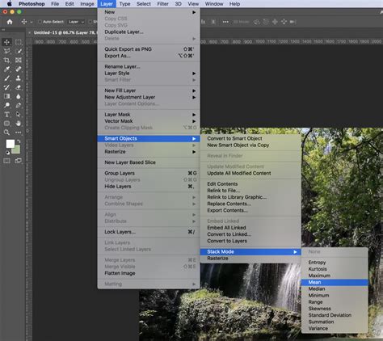Image resolution: width=383 pixels, height=341 pixels.
Task: Click the Untitled-15 document tab
Action: [65, 32]
